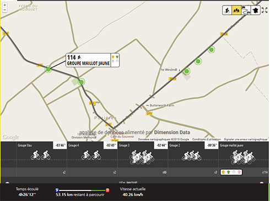Click the Google logo on map
This screenshot has height=201, width=270.
click(x=10, y=137)
